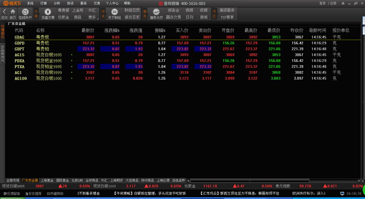Screen dimensions: 365x199
Task: Select the GDPT 粤贵铂 row
Action: click(182, 49)
